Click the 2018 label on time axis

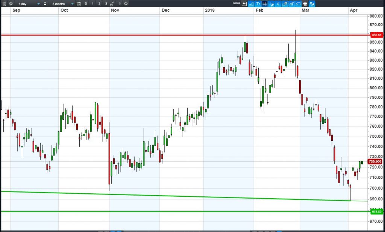[x=210, y=10]
